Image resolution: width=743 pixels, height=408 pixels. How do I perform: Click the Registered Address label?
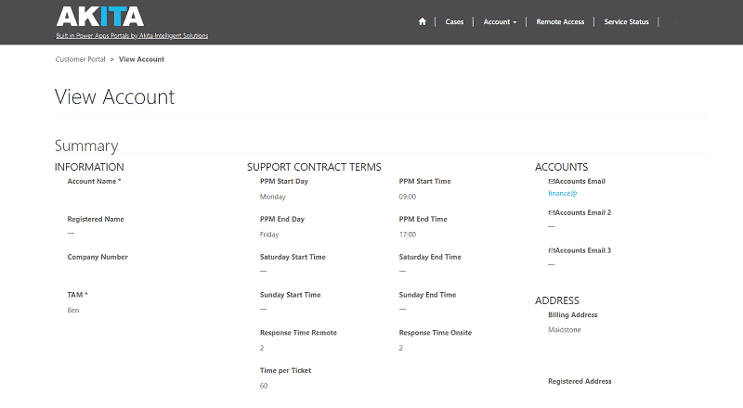(x=580, y=381)
